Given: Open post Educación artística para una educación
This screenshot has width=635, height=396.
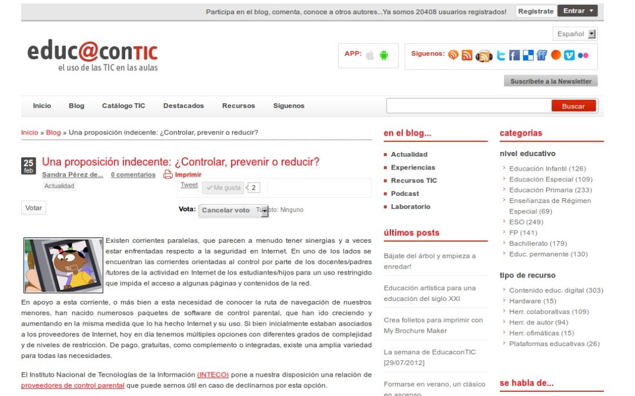Looking at the screenshot, I should pos(430,293).
